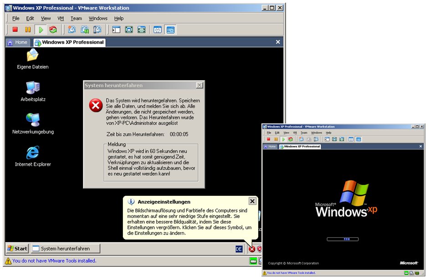This screenshot has width=429, height=280.
Task: Click the DE language indicator in guest tray
Action: coord(239,249)
